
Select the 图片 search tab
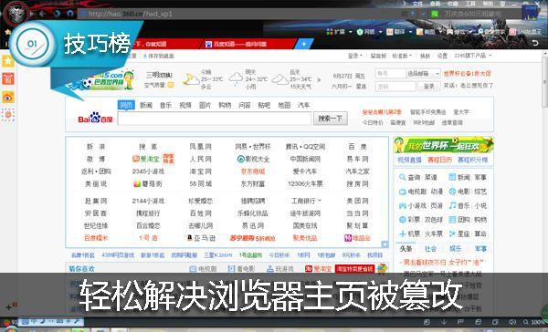pyautogui.click(x=205, y=105)
